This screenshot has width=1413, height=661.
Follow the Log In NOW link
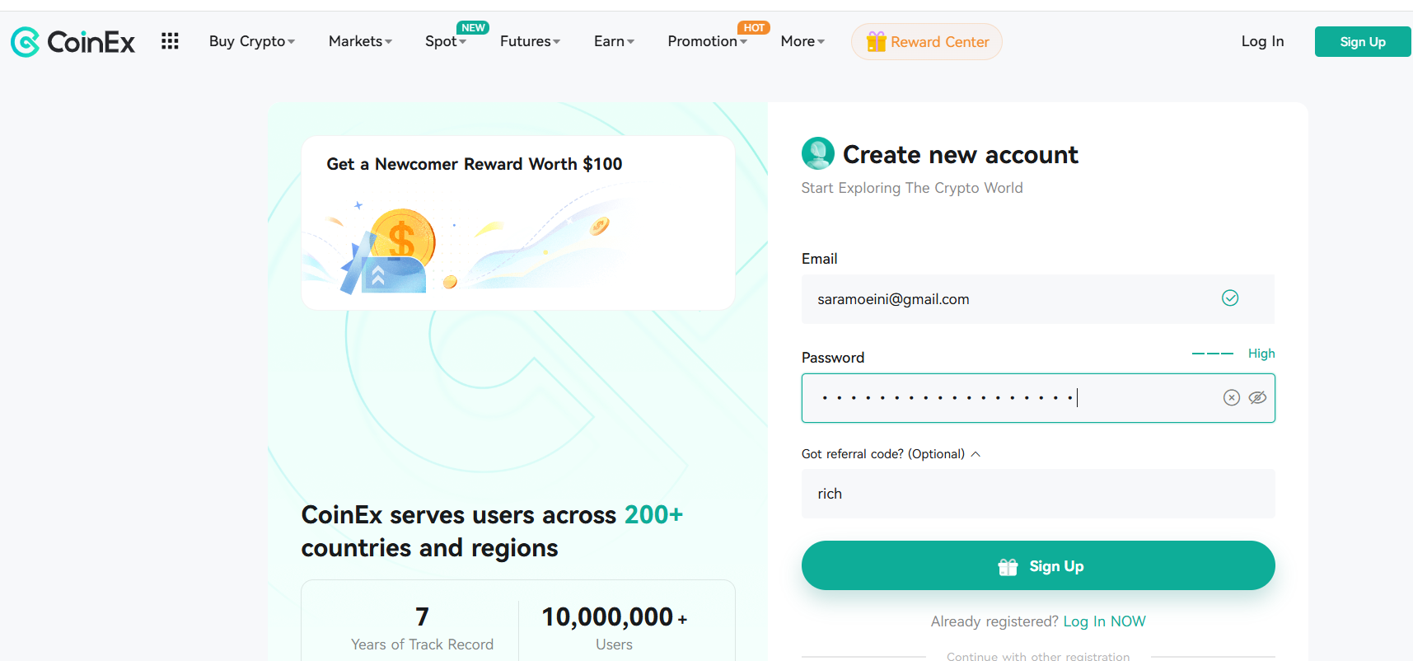point(1104,621)
